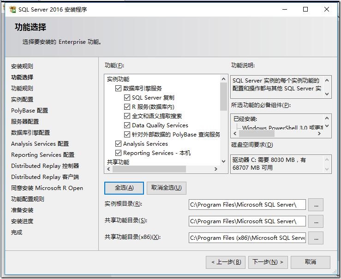Click 取消 button to cancel setup

pyautogui.click(x=311, y=262)
